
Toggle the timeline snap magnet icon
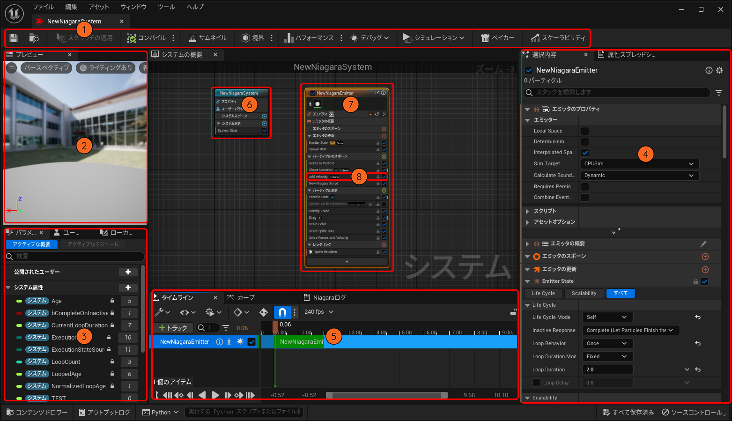282,312
